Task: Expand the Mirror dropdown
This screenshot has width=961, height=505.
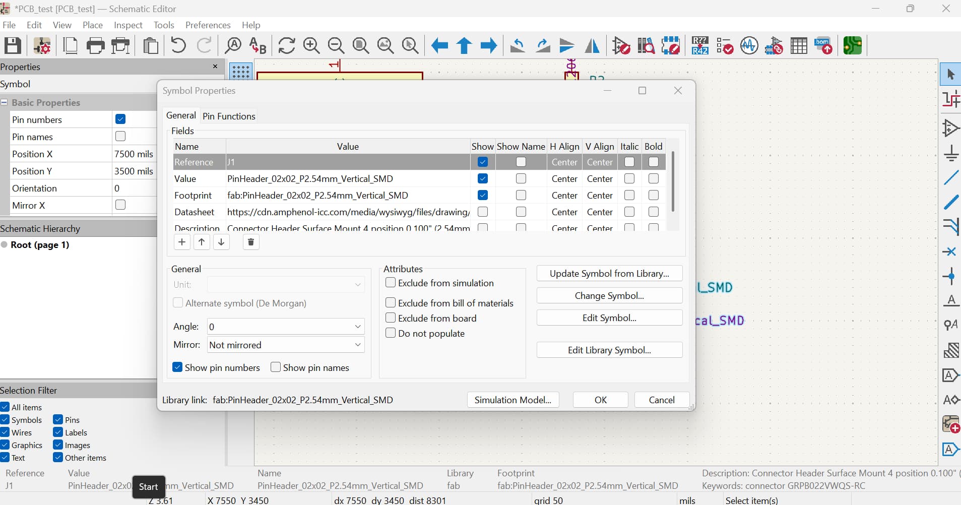Action: coord(286,345)
